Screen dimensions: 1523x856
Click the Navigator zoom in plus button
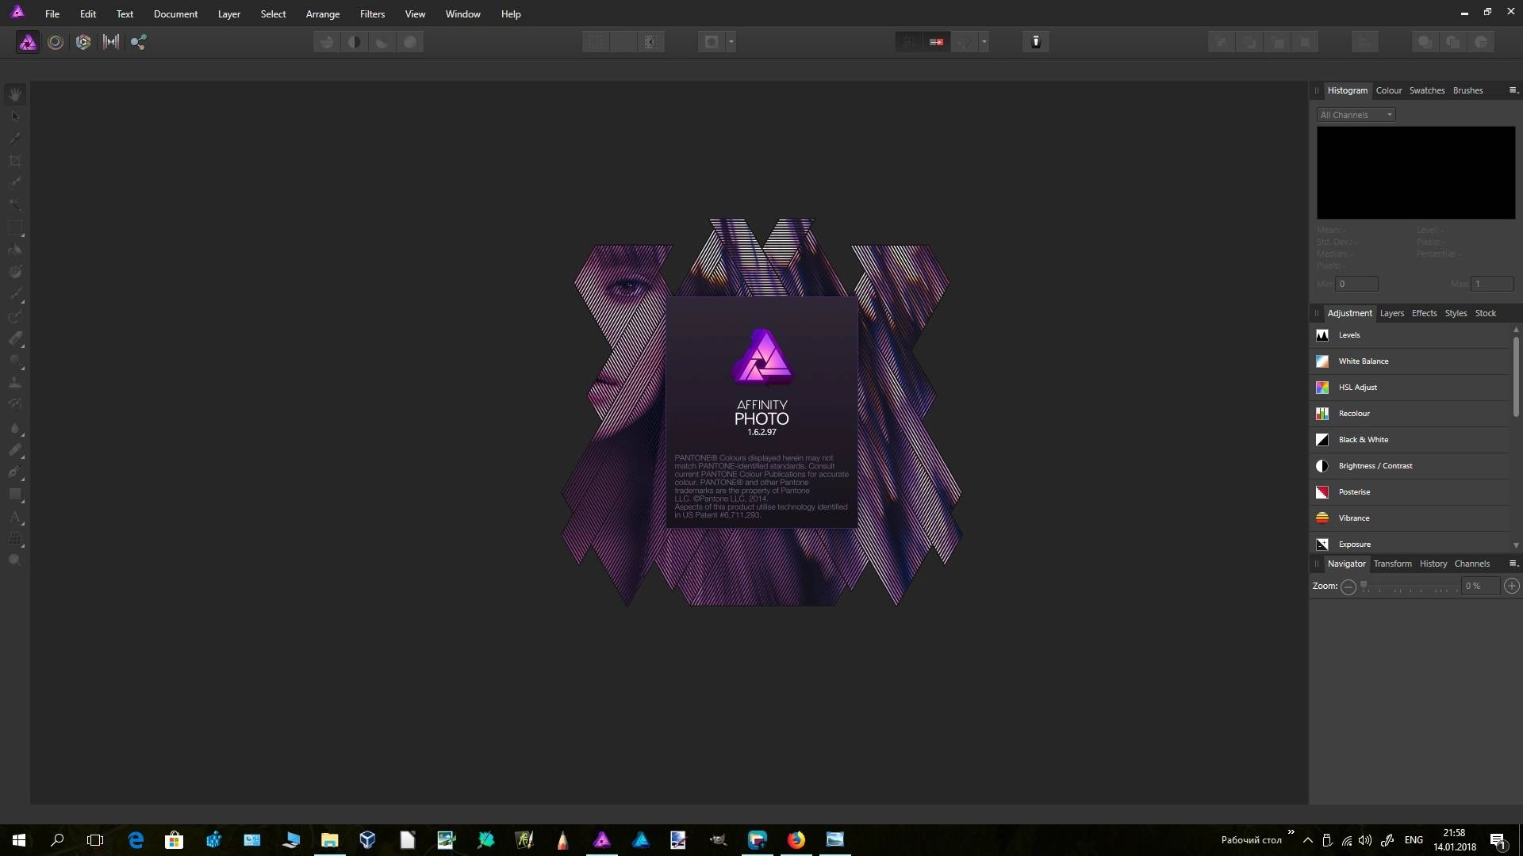coord(1512,586)
